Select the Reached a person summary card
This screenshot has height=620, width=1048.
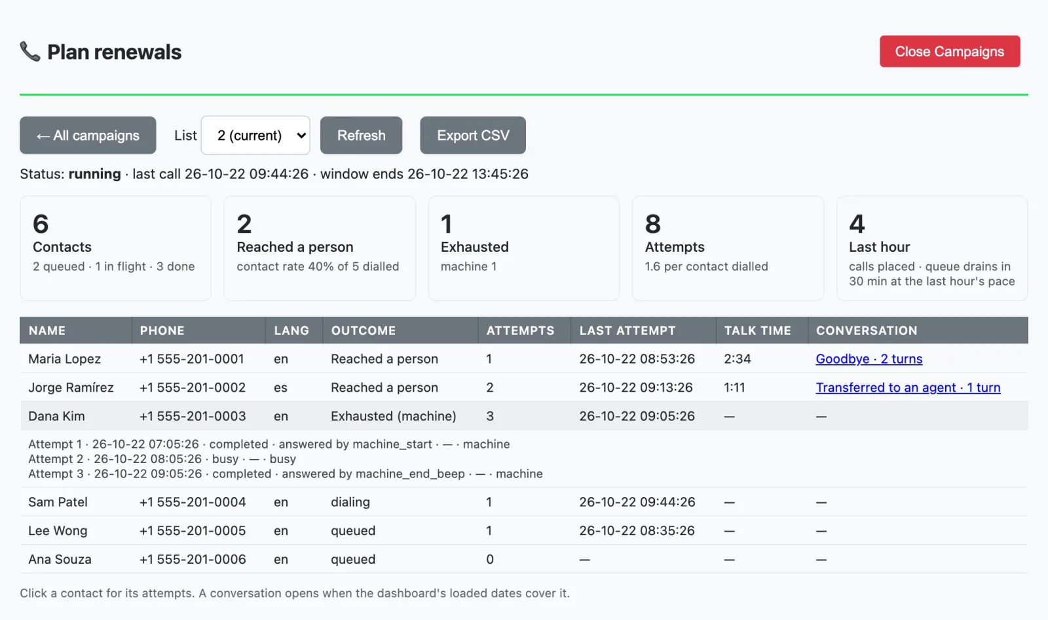(320, 249)
